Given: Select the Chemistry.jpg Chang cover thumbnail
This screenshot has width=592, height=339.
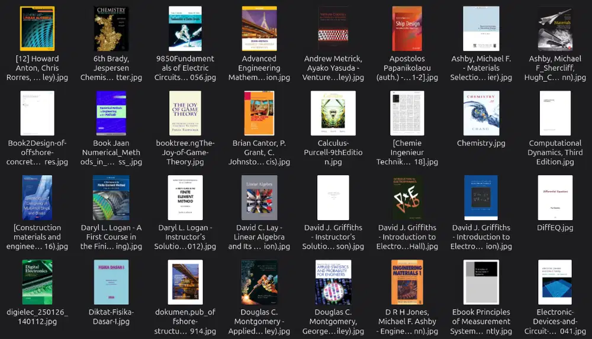Looking at the screenshot, I should [x=481, y=113].
